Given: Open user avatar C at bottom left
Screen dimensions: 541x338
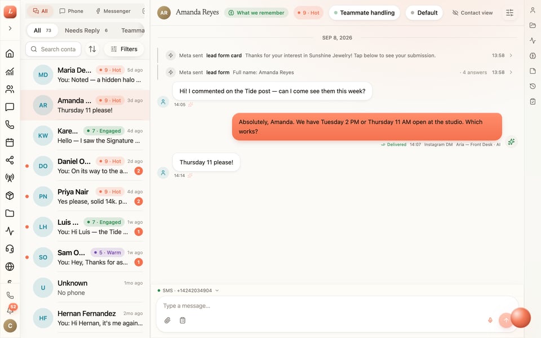Looking at the screenshot, I should pos(10,326).
